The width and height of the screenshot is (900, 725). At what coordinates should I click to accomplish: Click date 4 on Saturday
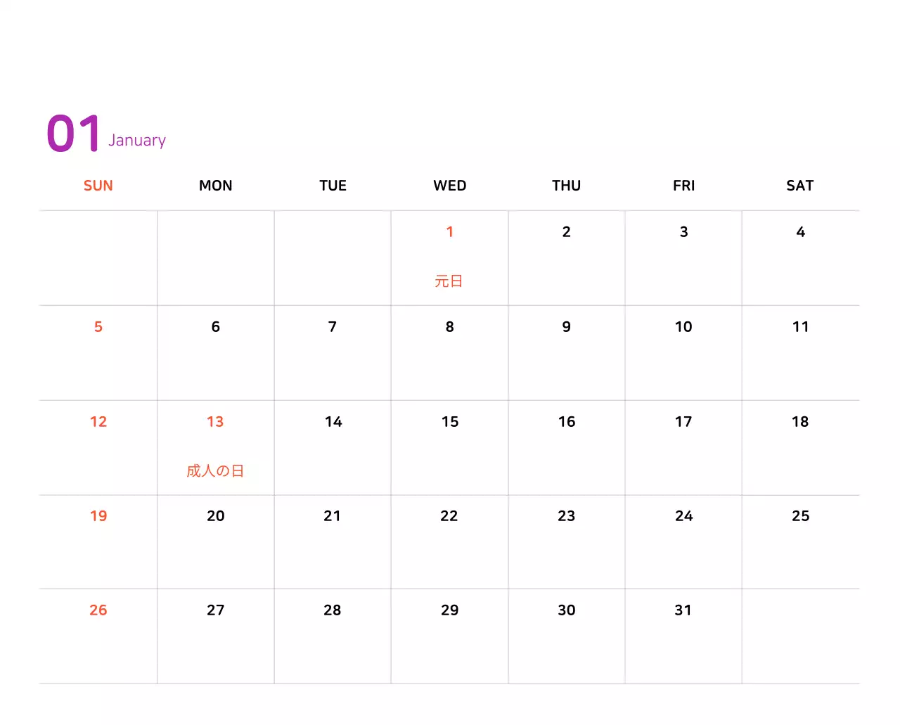pos(800,232)
